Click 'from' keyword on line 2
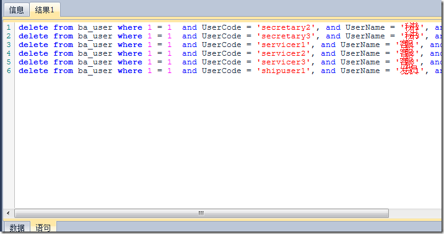This screenshot has height=234, width=444. [63, 37]
